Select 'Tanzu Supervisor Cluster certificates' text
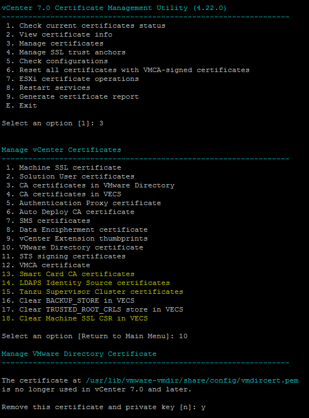Image resolution: width=309 pixels, height=418 pixels. [101, 292]
